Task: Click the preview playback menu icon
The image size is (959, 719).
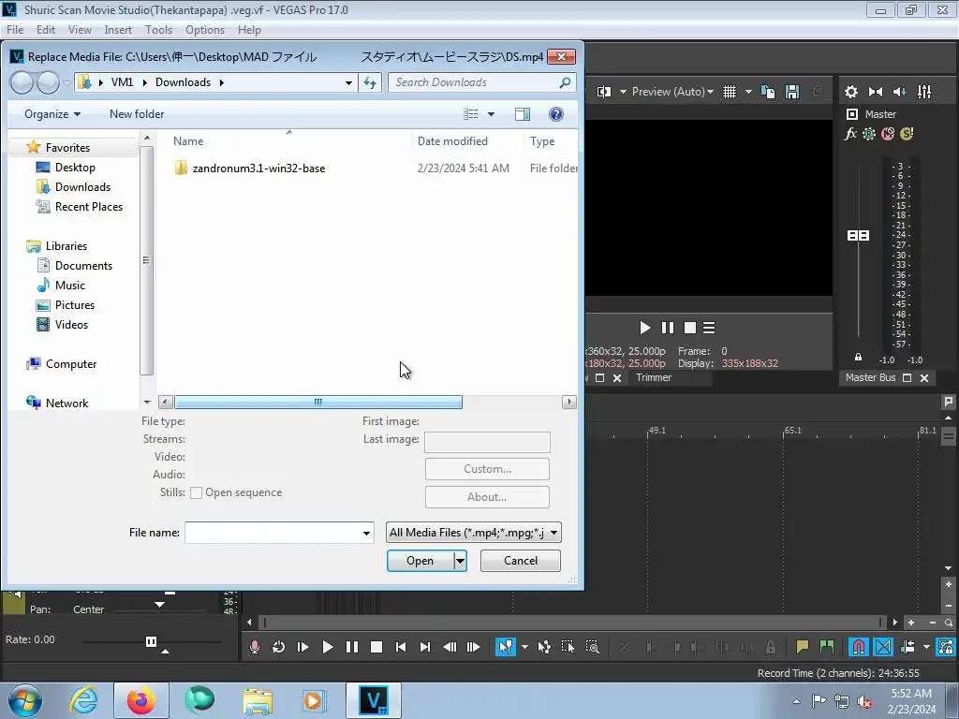Action: coord(709,328)
